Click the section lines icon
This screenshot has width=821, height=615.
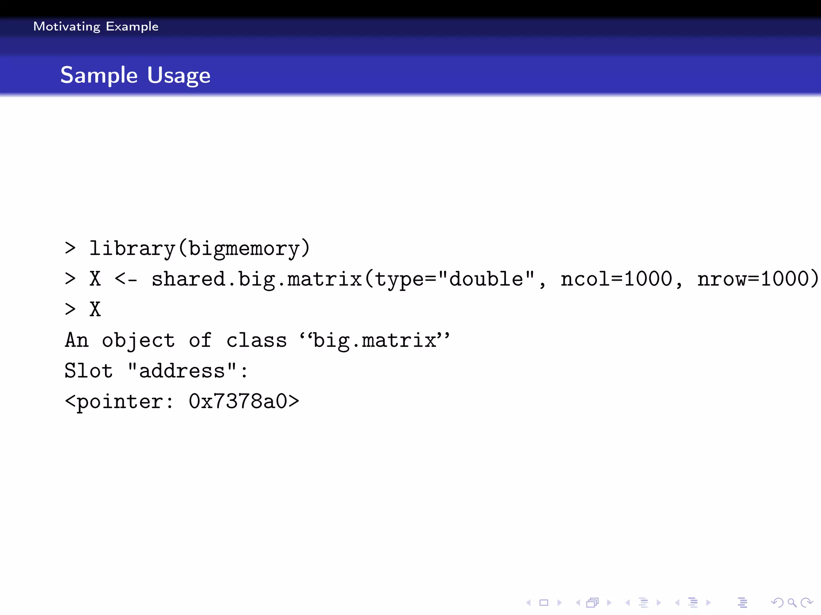click(x=693, y=603)
